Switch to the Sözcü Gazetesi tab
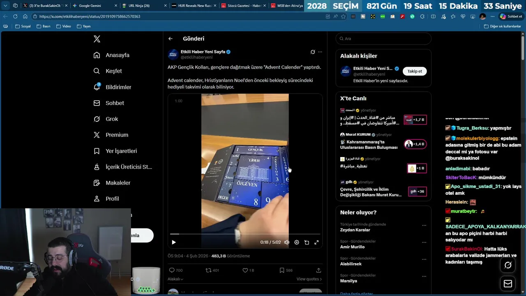This screenshot has width=526, height=296. pyautogui.click(x=244, y=6)
